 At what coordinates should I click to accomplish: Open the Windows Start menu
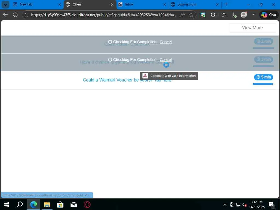coord(7,205)
